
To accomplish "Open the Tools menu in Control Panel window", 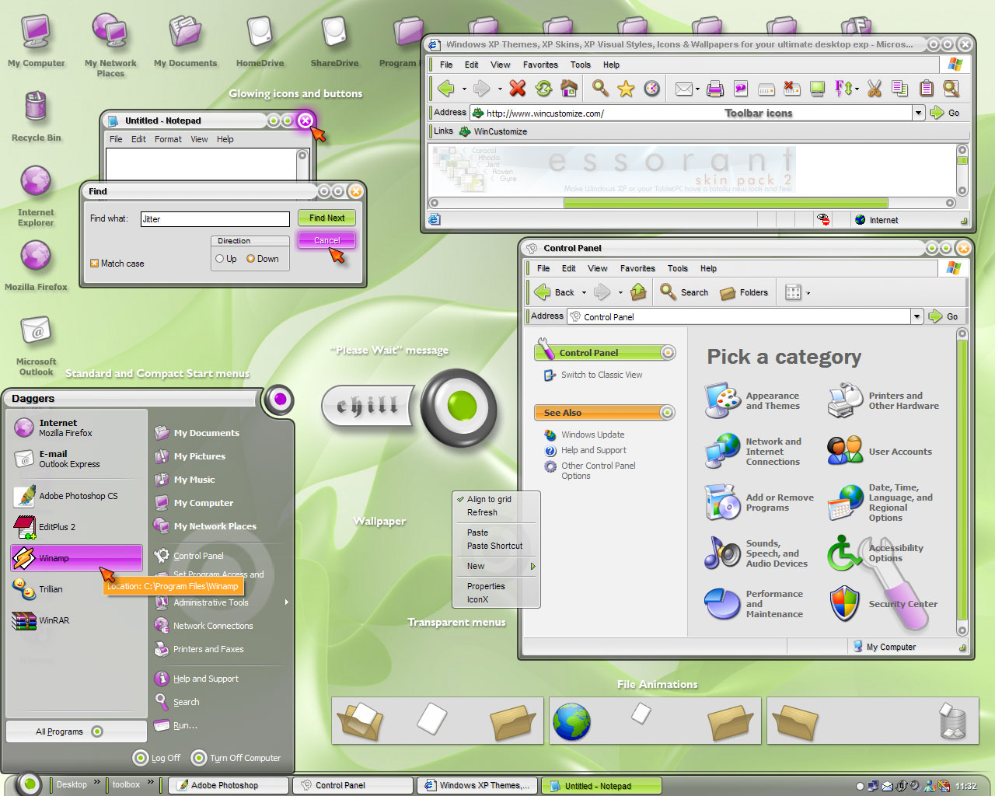I will (x=677, y=268).
